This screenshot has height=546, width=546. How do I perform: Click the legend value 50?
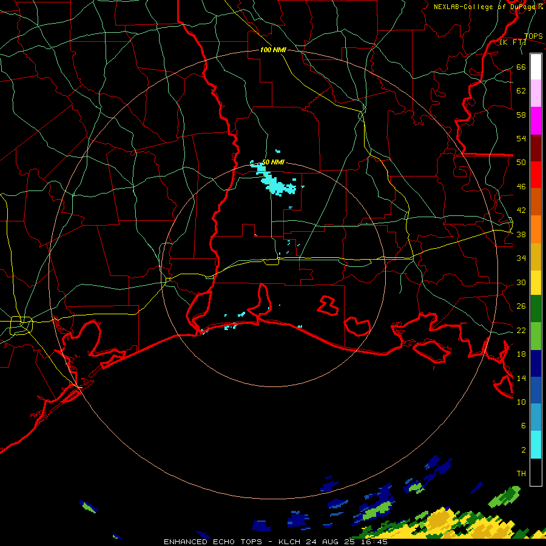coord(521,162)
